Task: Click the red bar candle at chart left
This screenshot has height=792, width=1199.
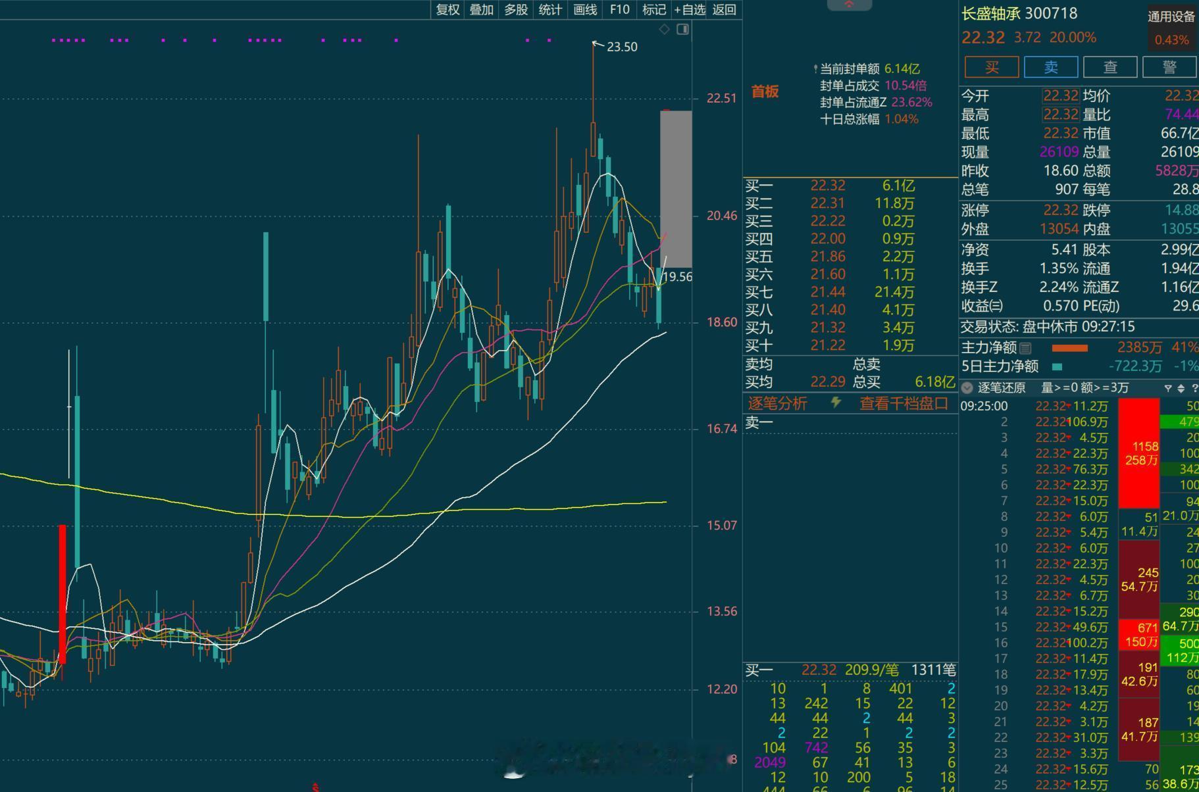Action: click(x=63, y=594)
